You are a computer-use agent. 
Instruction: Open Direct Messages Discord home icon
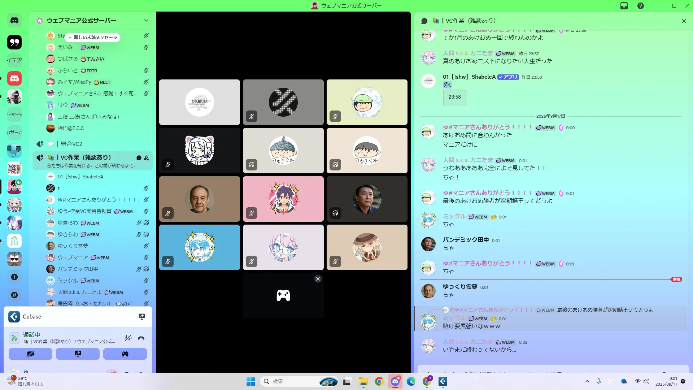14,21
